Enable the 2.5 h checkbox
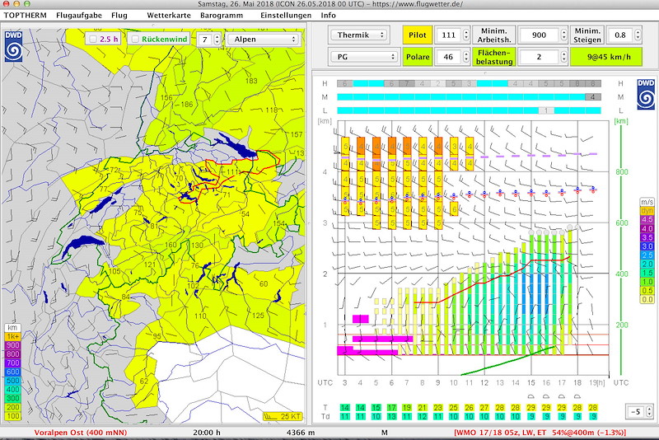 pyautogui.click(x=94, y=39)
